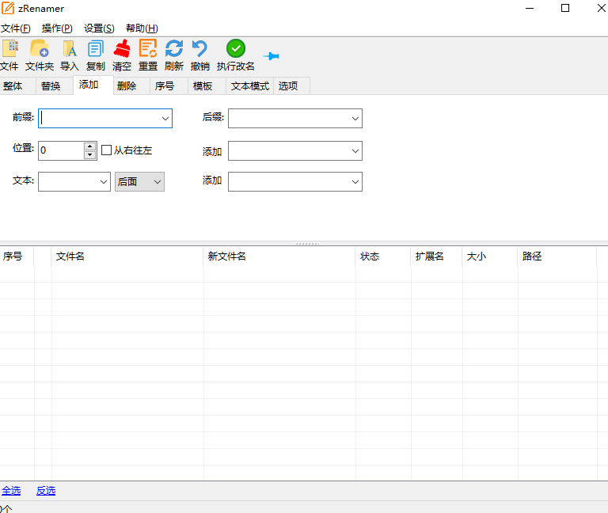Click the 文件 add-files toolbar icon
The image size is (608, 513).
click(10, 49)
